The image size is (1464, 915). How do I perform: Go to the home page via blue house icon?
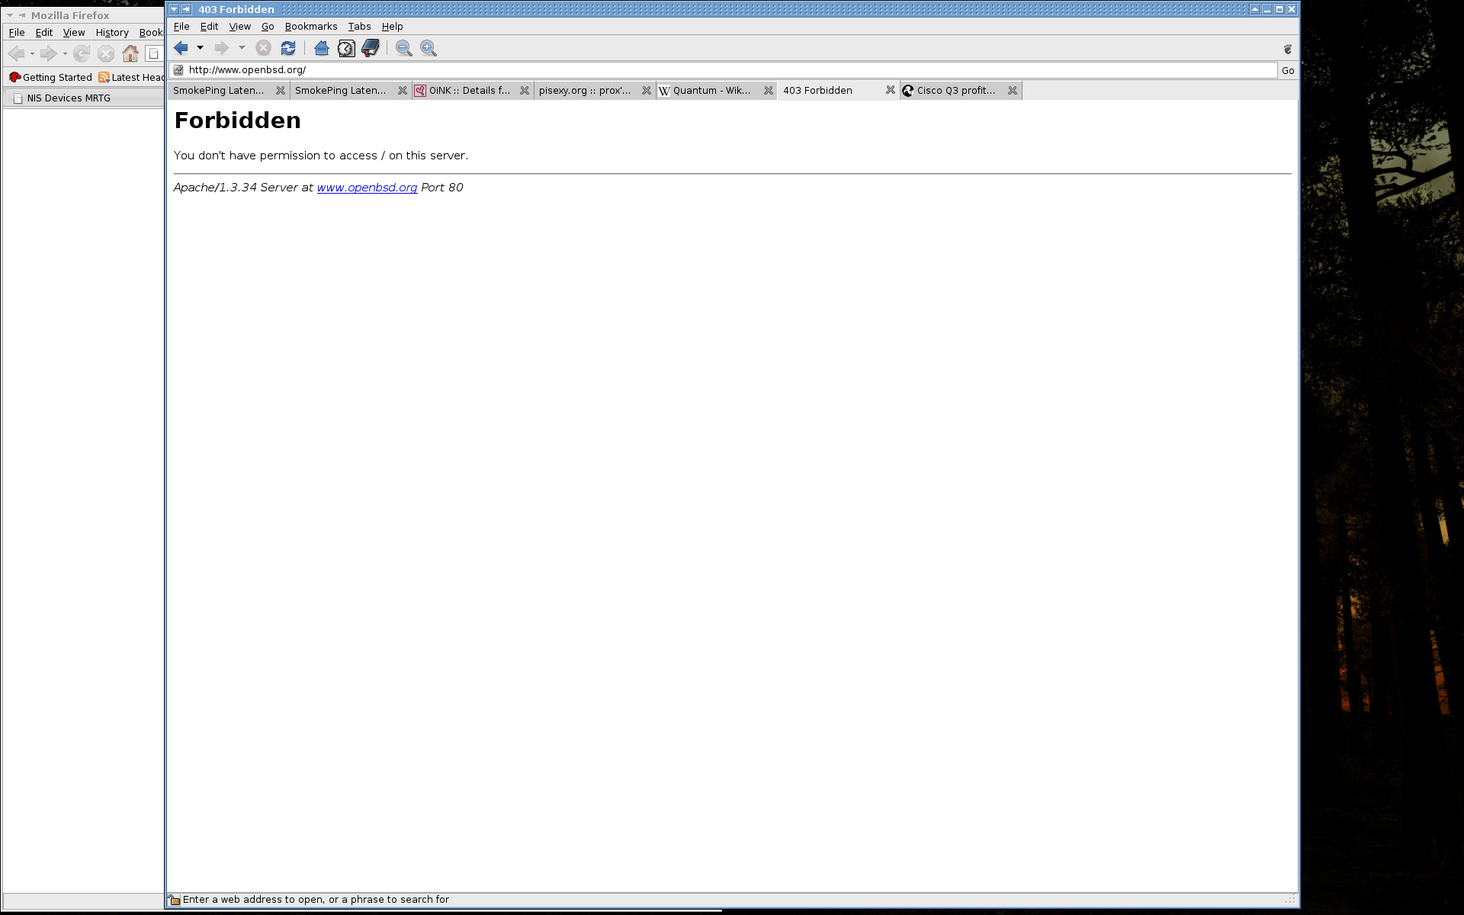pyautogui.click(x=322, y=48)
